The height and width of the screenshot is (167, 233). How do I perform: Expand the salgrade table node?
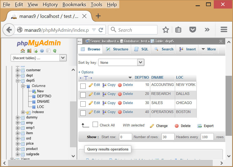18,154
